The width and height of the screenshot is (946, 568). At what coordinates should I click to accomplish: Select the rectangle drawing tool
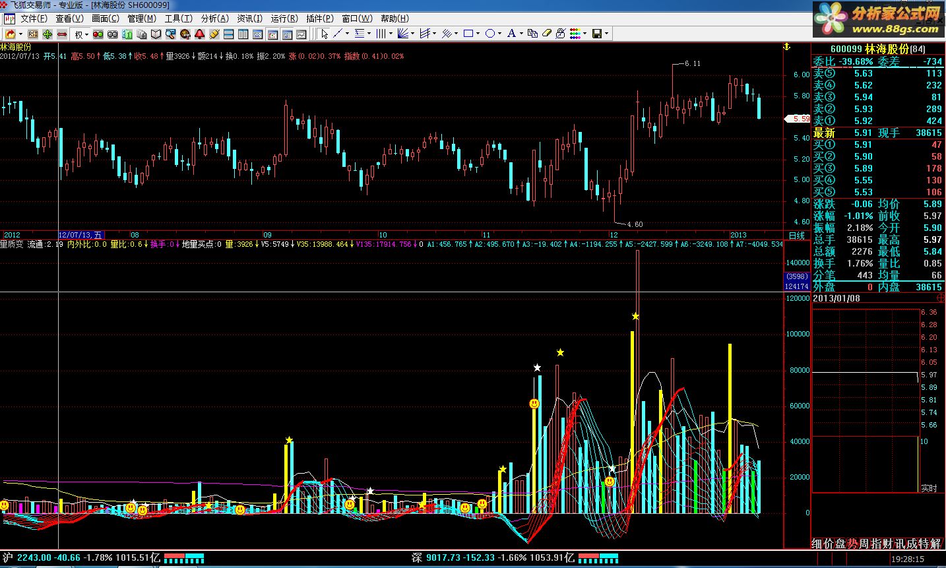(468, 34)
